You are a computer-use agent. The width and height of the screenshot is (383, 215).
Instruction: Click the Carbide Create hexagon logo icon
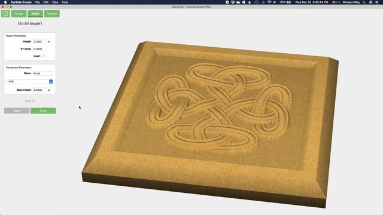5,14
